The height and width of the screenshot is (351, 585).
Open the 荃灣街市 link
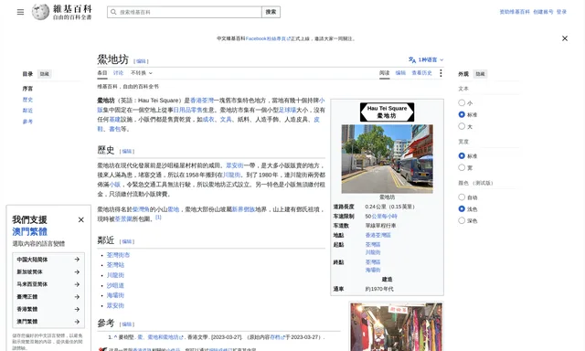(x=118, y=255)
